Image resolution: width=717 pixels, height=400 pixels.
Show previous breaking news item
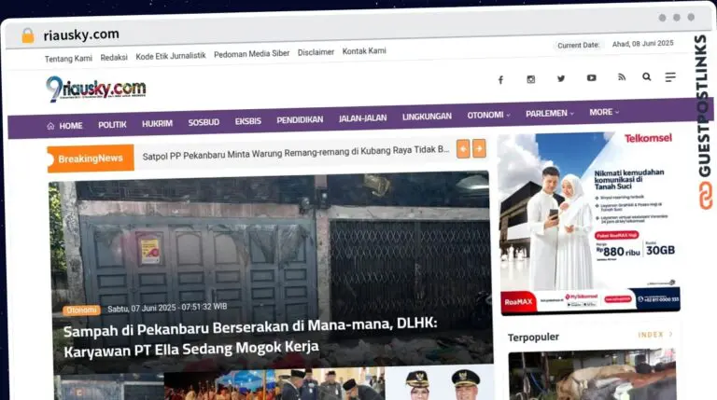(x=463, y=148)
